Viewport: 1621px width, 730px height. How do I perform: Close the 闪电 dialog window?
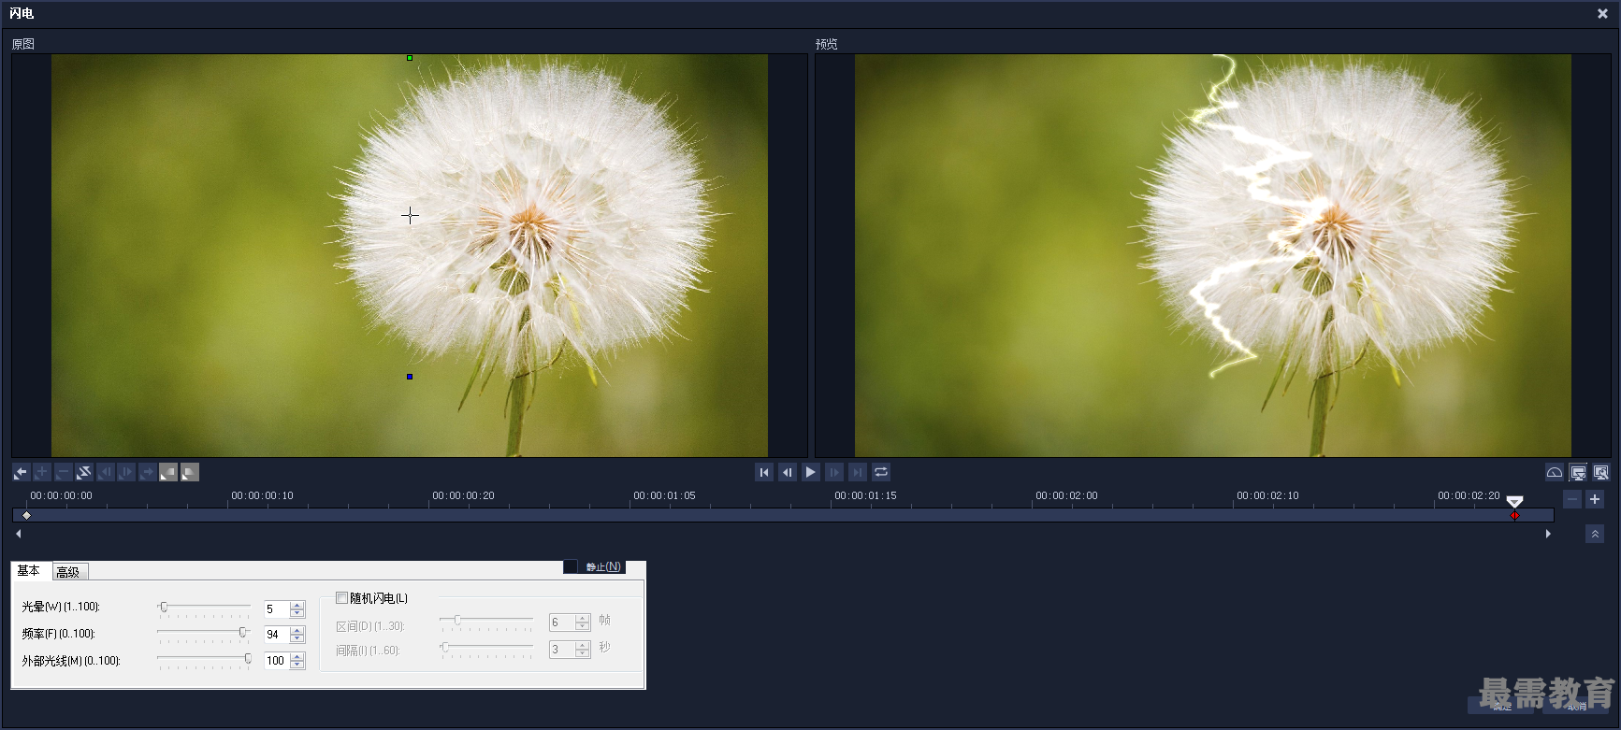[x=1602, y=13]
